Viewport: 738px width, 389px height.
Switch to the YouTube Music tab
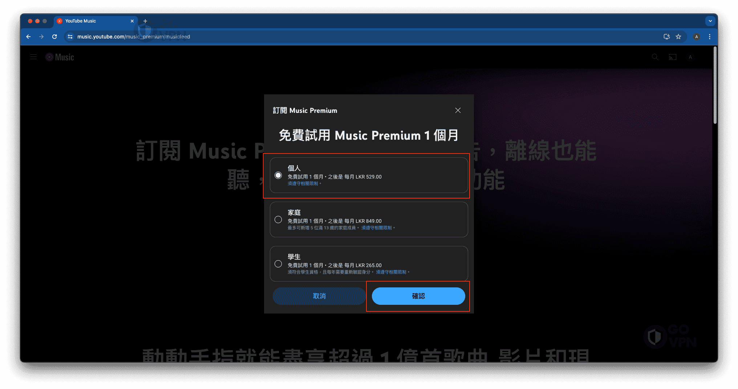coord(96,21)
